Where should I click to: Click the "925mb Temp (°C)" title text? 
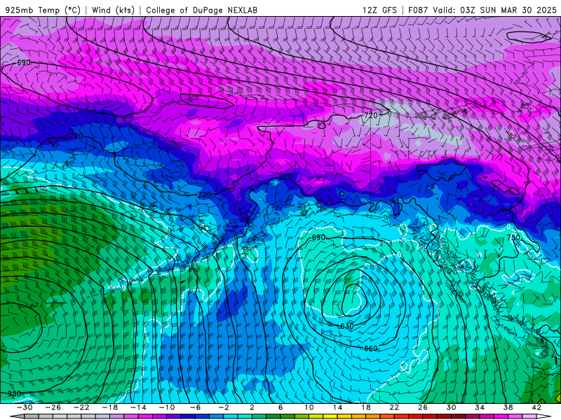click(x=43, y=10)
